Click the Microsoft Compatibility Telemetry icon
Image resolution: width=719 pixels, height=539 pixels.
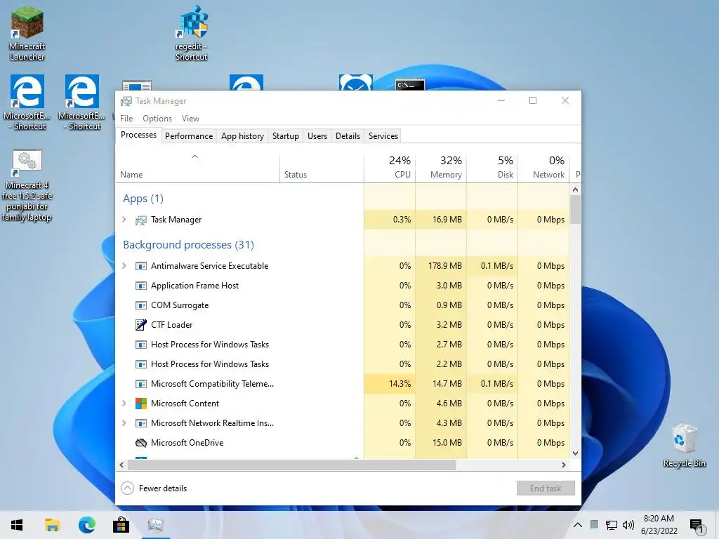tap(140, 384)
